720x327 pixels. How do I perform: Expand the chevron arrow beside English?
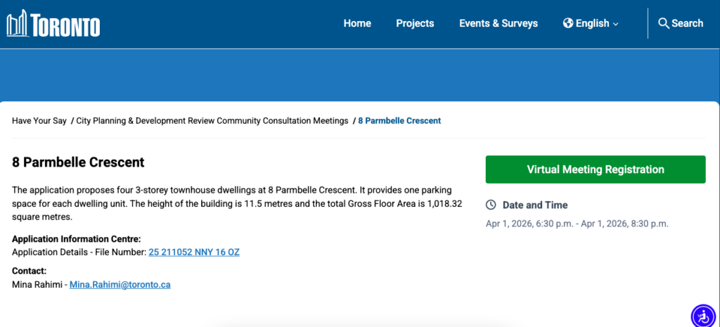pyautogui.click(x=616, y=24)
